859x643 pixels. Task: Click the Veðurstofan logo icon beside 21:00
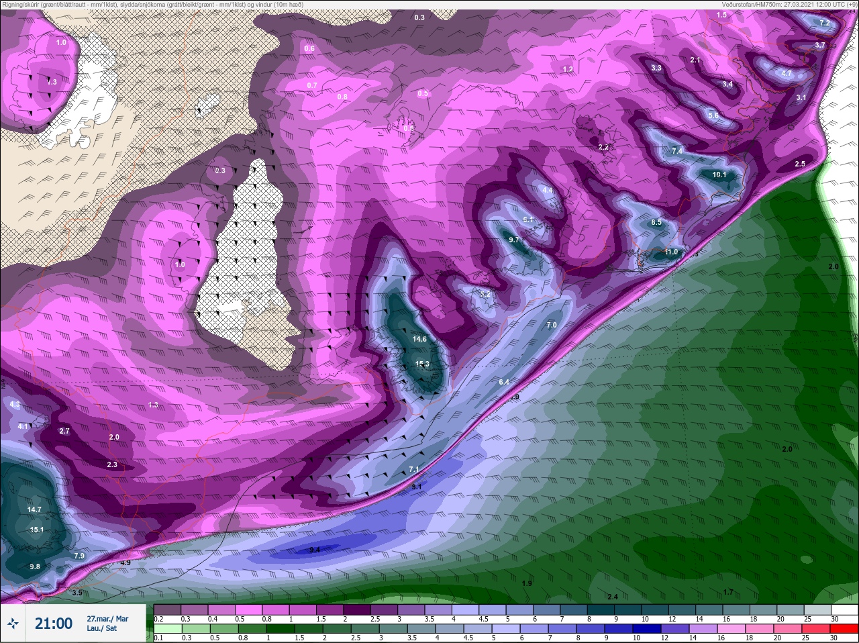pyautogui.click(x=13, y=624)
